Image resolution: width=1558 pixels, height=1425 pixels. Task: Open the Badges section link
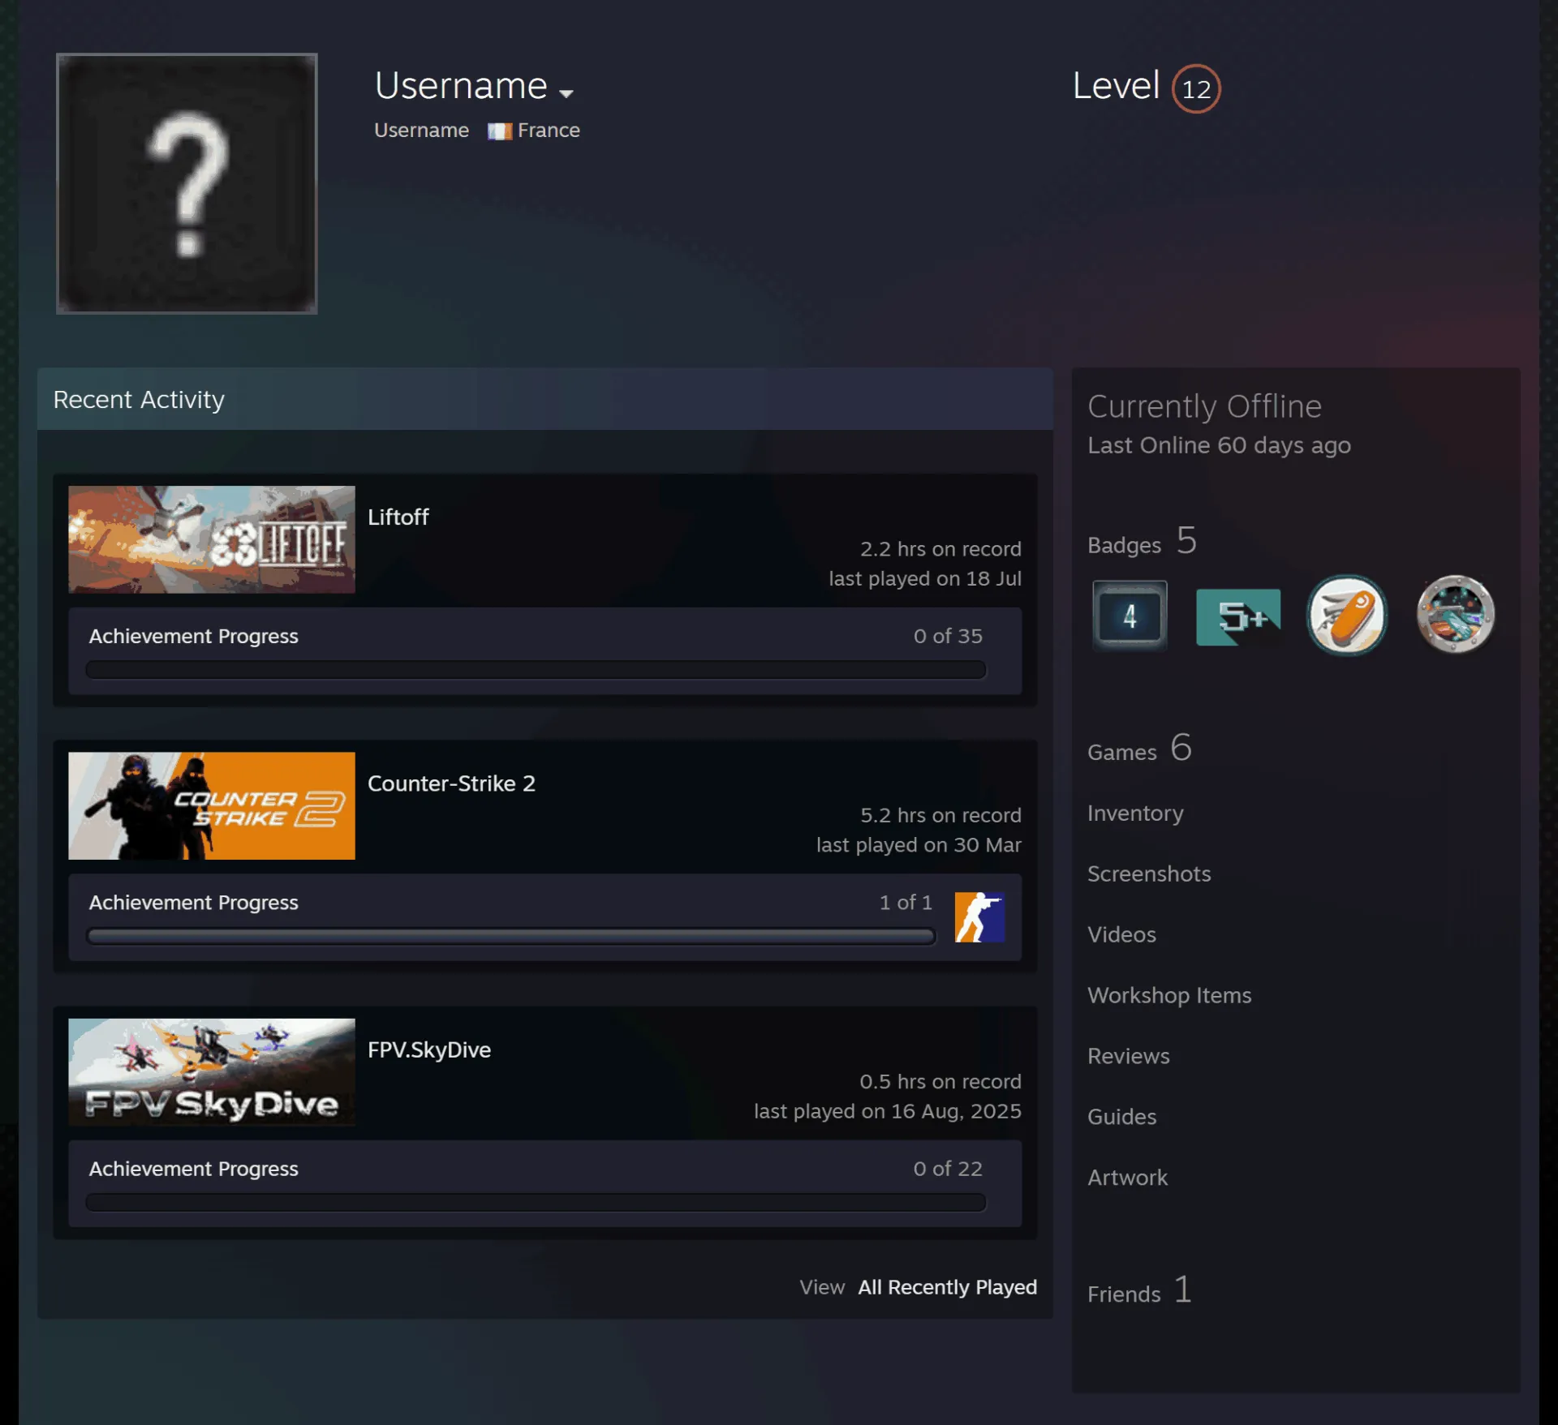[x=1142, y=542]
